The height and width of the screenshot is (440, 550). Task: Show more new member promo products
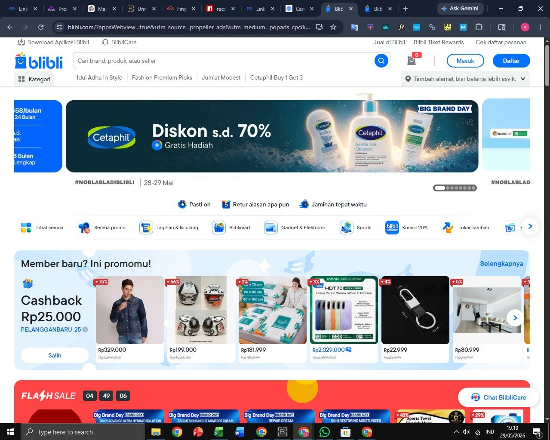515,318
